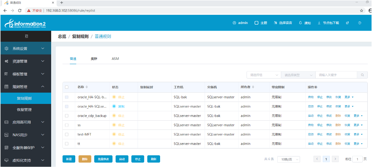
Task: Click the 全服务器保护 sidebar icon
Action: 7,148
